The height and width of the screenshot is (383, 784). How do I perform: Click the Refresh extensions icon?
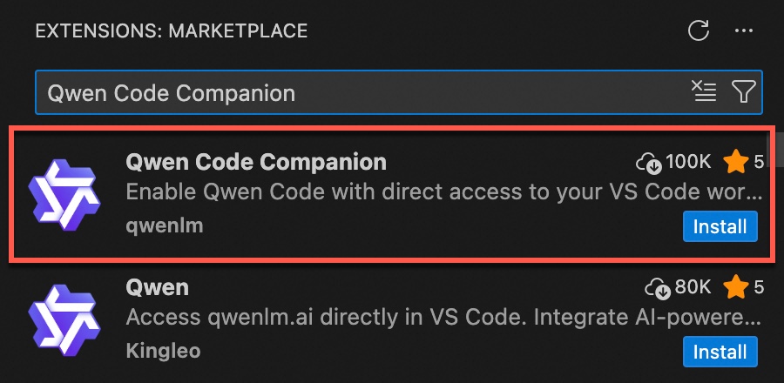coord(699,31)
